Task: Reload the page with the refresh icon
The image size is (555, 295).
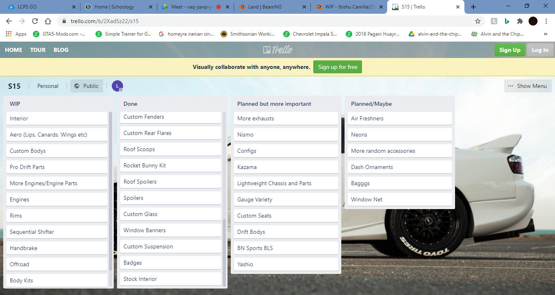Action: pos(35,21)
